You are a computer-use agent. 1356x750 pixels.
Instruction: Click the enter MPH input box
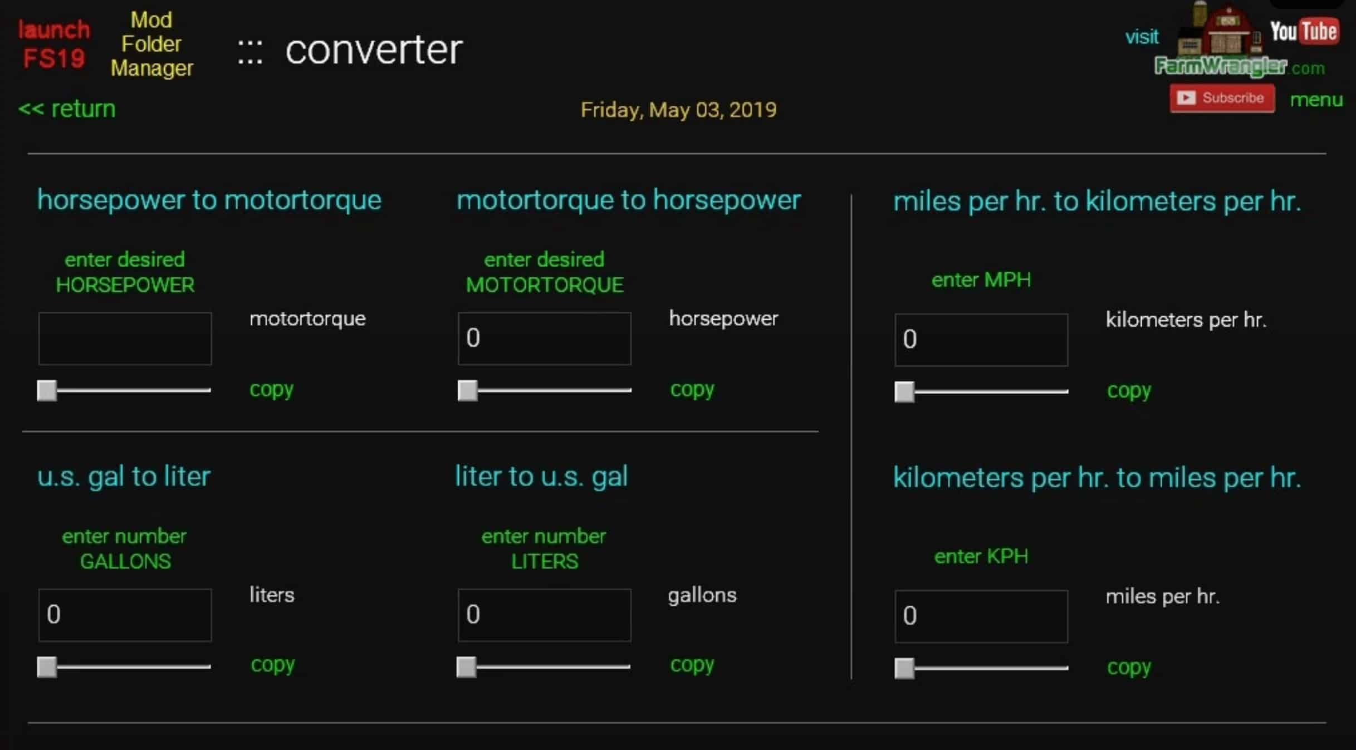(981, 340)
